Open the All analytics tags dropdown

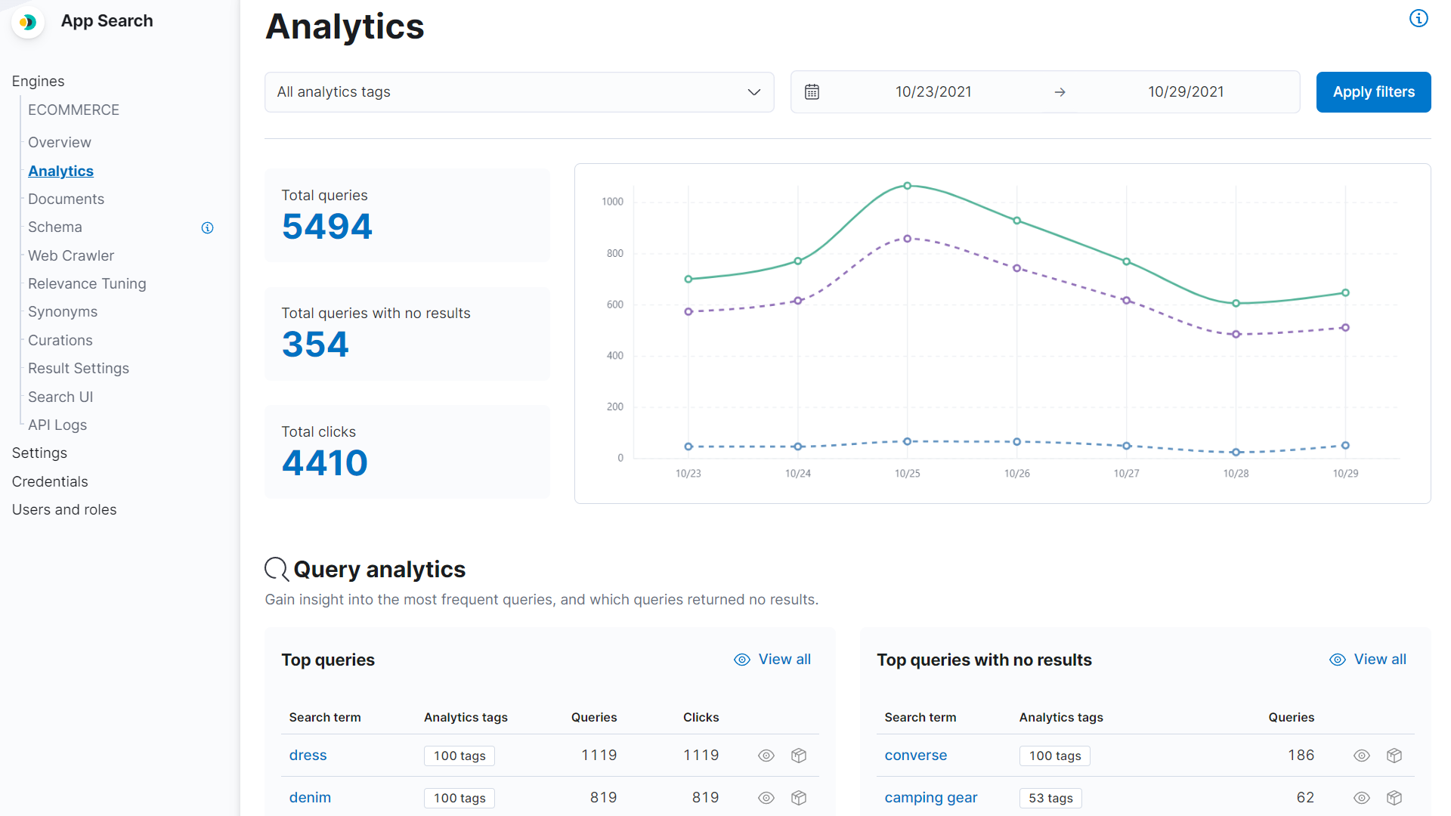[519, 92]
